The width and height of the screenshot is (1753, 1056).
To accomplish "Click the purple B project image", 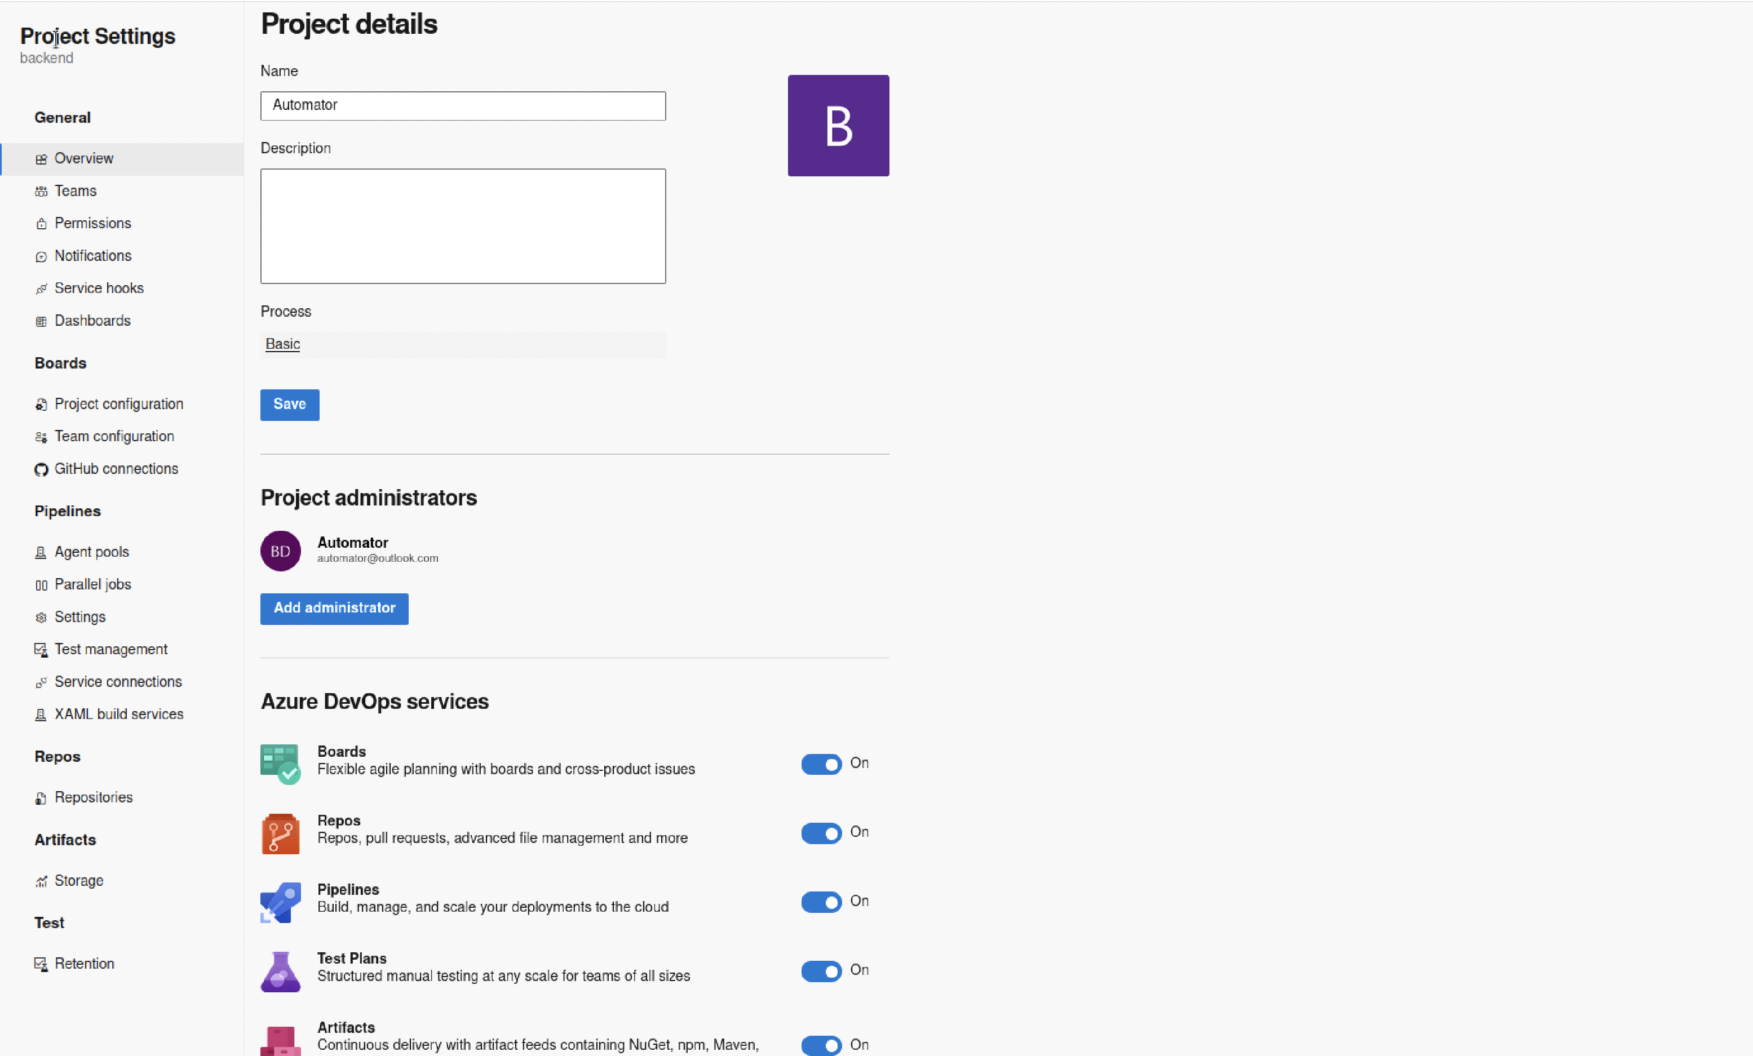I will (838, 126).
